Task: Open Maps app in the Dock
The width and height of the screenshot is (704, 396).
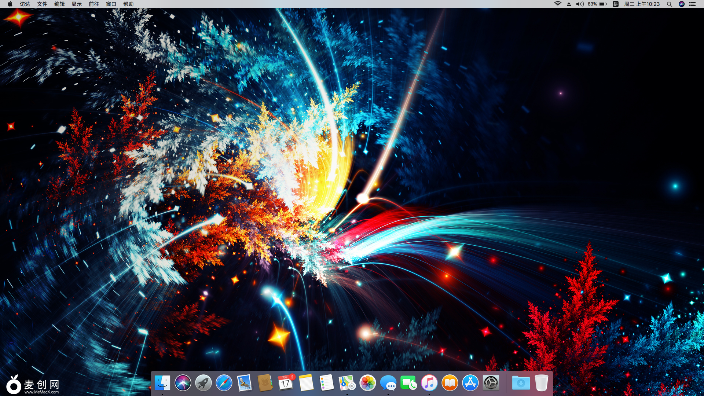Action: 347,383
